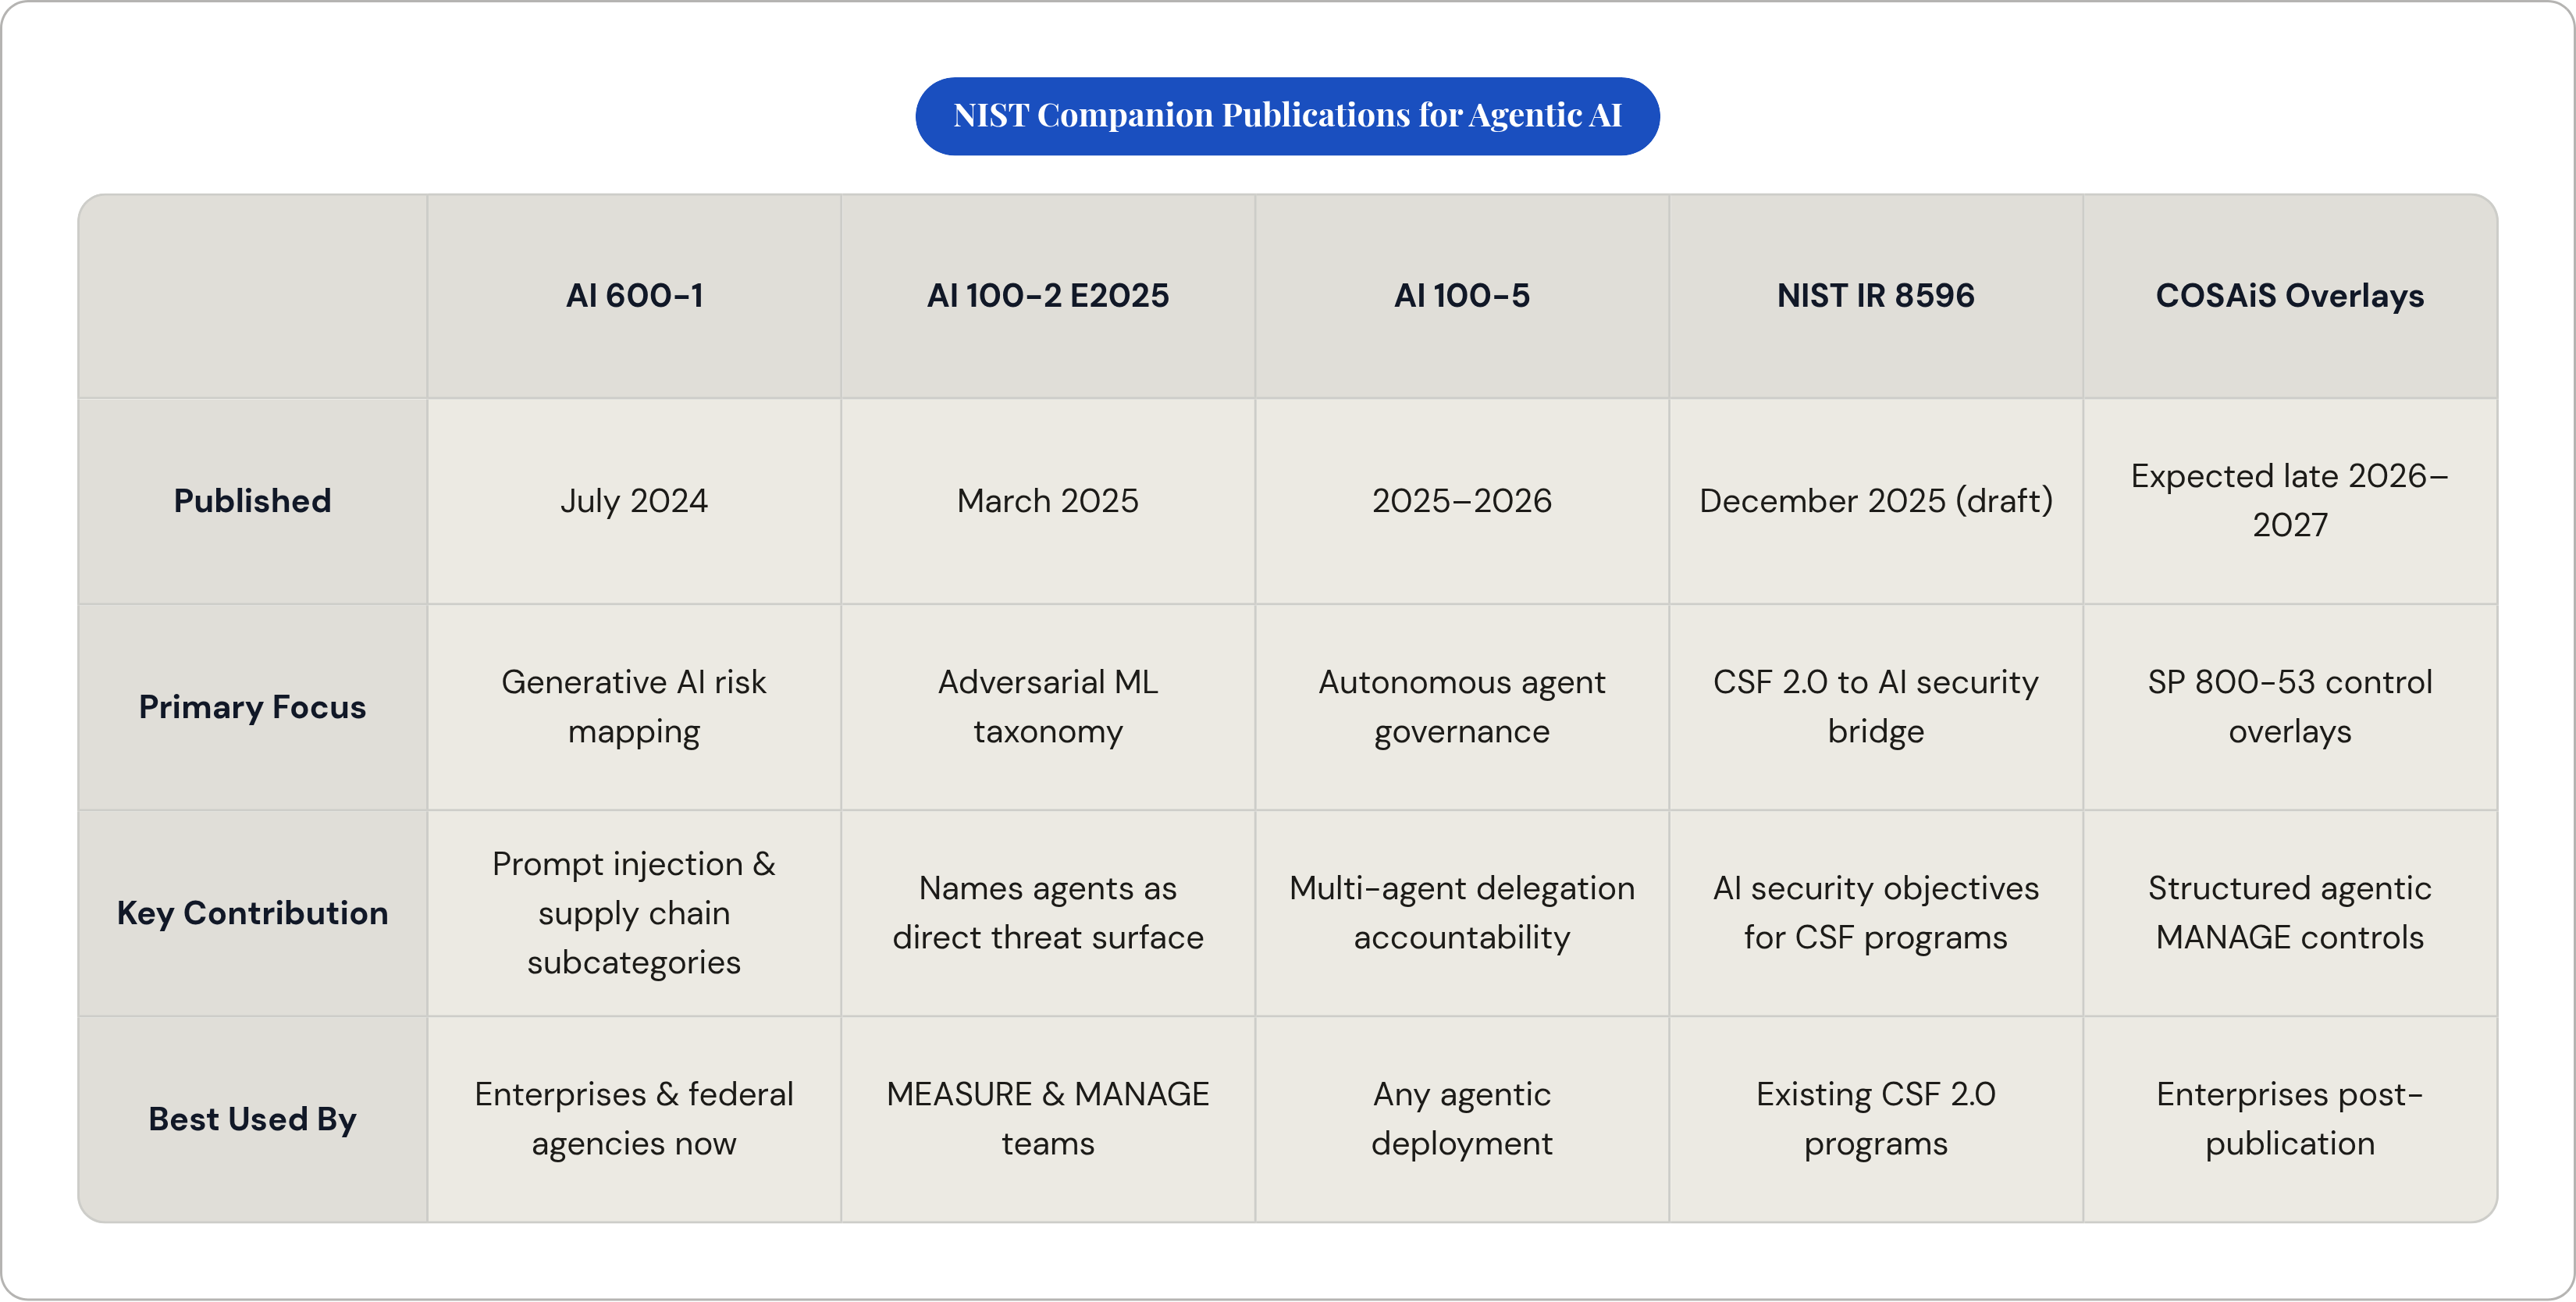Select the AI 100-2 E2025 column header
Viewport: 2576px width, 1302px height.
tap(1048, 296)
